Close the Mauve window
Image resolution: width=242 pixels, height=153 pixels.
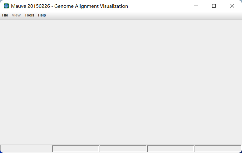[x=232, y=6]
